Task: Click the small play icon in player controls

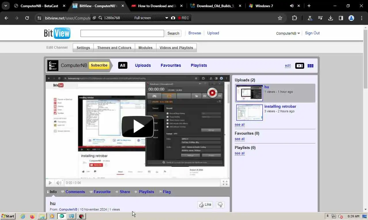Action: point(50,183)
